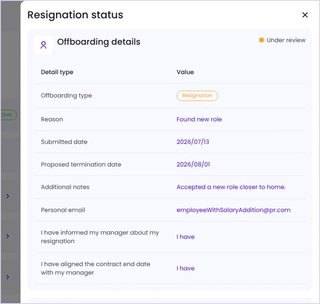
Task: Expand the second chevron in left sidebar
Action: [x=8, y=236]
